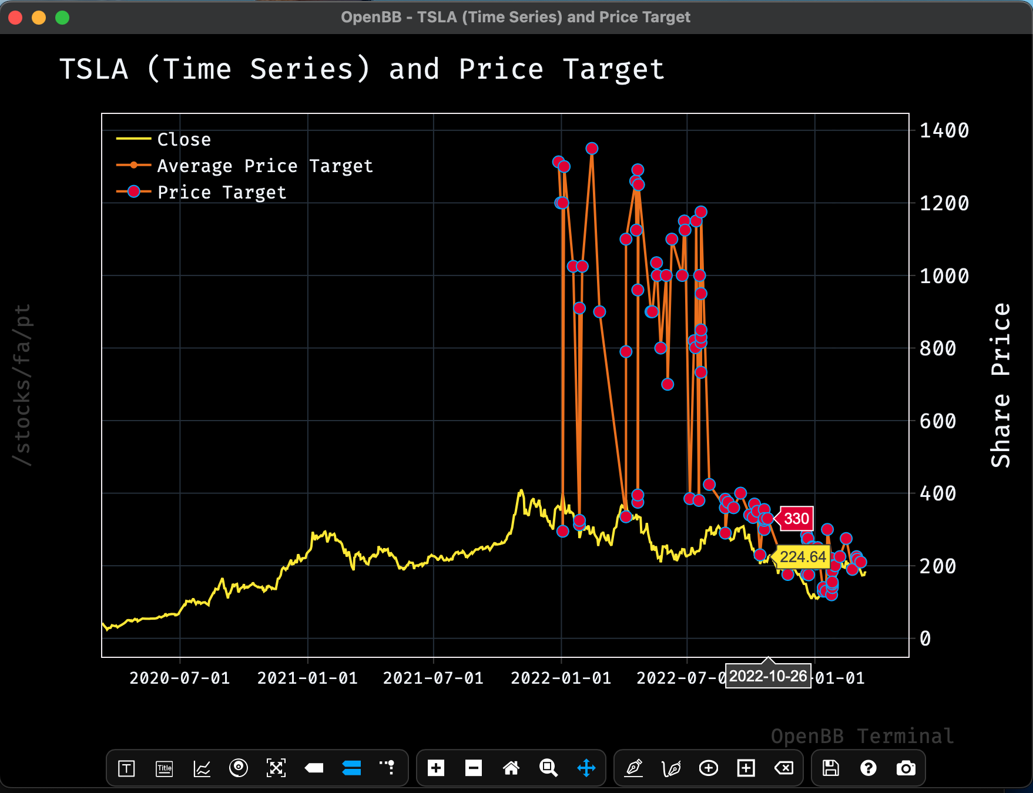1033x793 pixels.
Task: Select the draw circle tool
Action: pyautogui.click(x=709, y=768)
